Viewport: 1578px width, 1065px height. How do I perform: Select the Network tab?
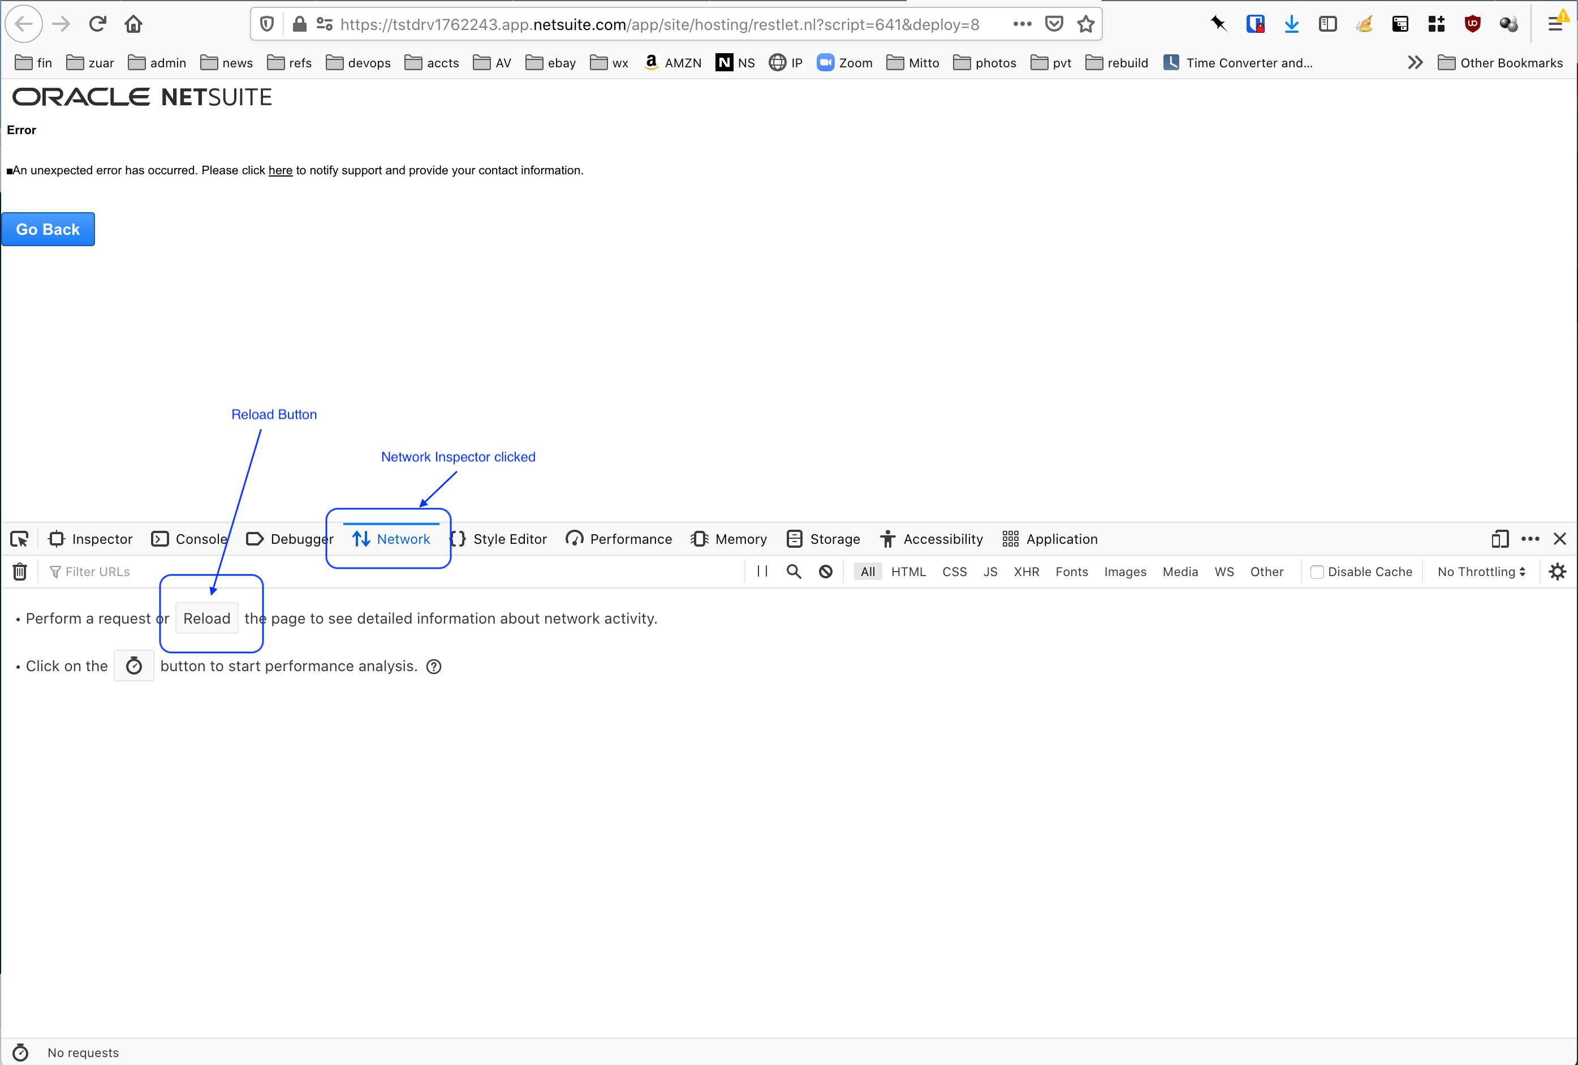coord(391,539)
